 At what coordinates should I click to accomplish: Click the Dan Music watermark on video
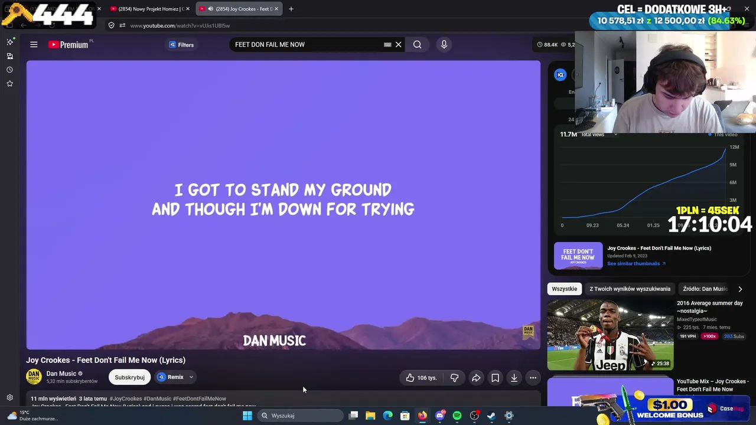coord(528,331)
